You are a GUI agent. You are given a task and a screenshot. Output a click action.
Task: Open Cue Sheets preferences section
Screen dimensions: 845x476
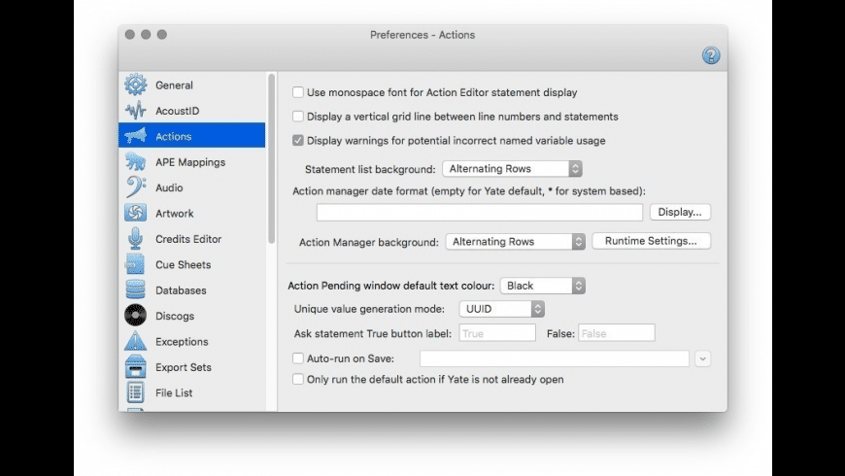(x=192, y=264)
